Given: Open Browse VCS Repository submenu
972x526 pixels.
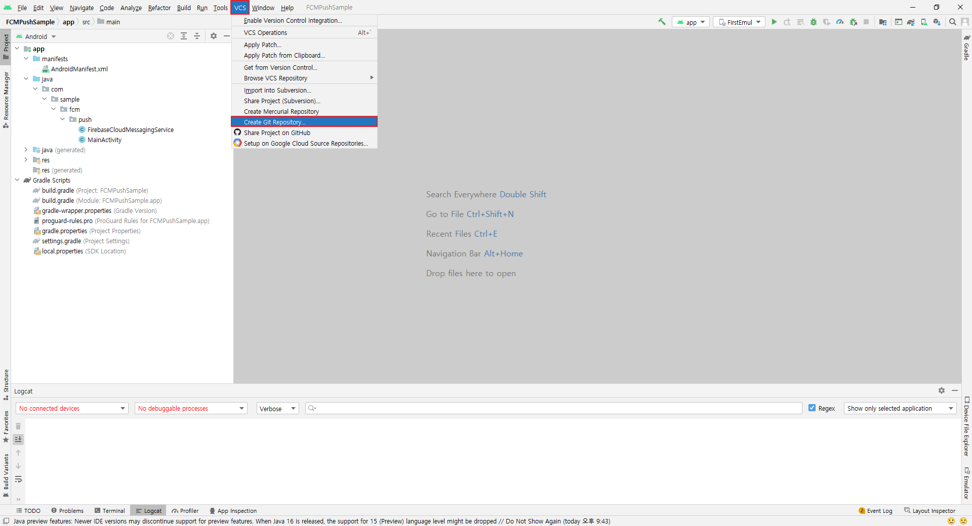Looking at the screenshot, I should [304, 78].
